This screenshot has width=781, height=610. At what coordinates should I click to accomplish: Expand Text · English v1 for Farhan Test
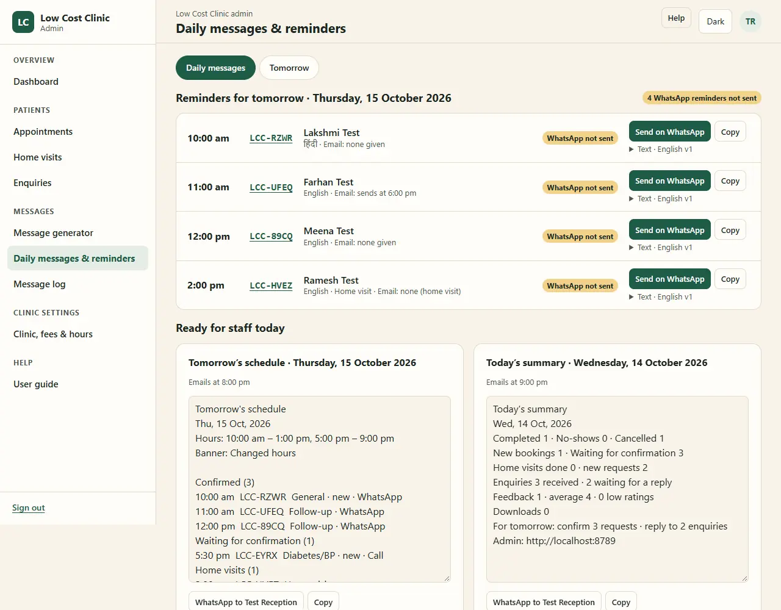(661, 199)
